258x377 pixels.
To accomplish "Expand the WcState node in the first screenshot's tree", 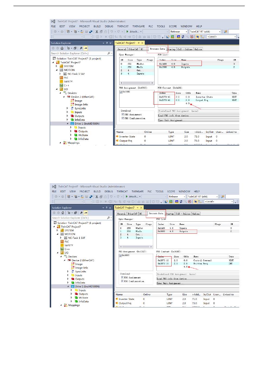I will [x=71, y=135].
